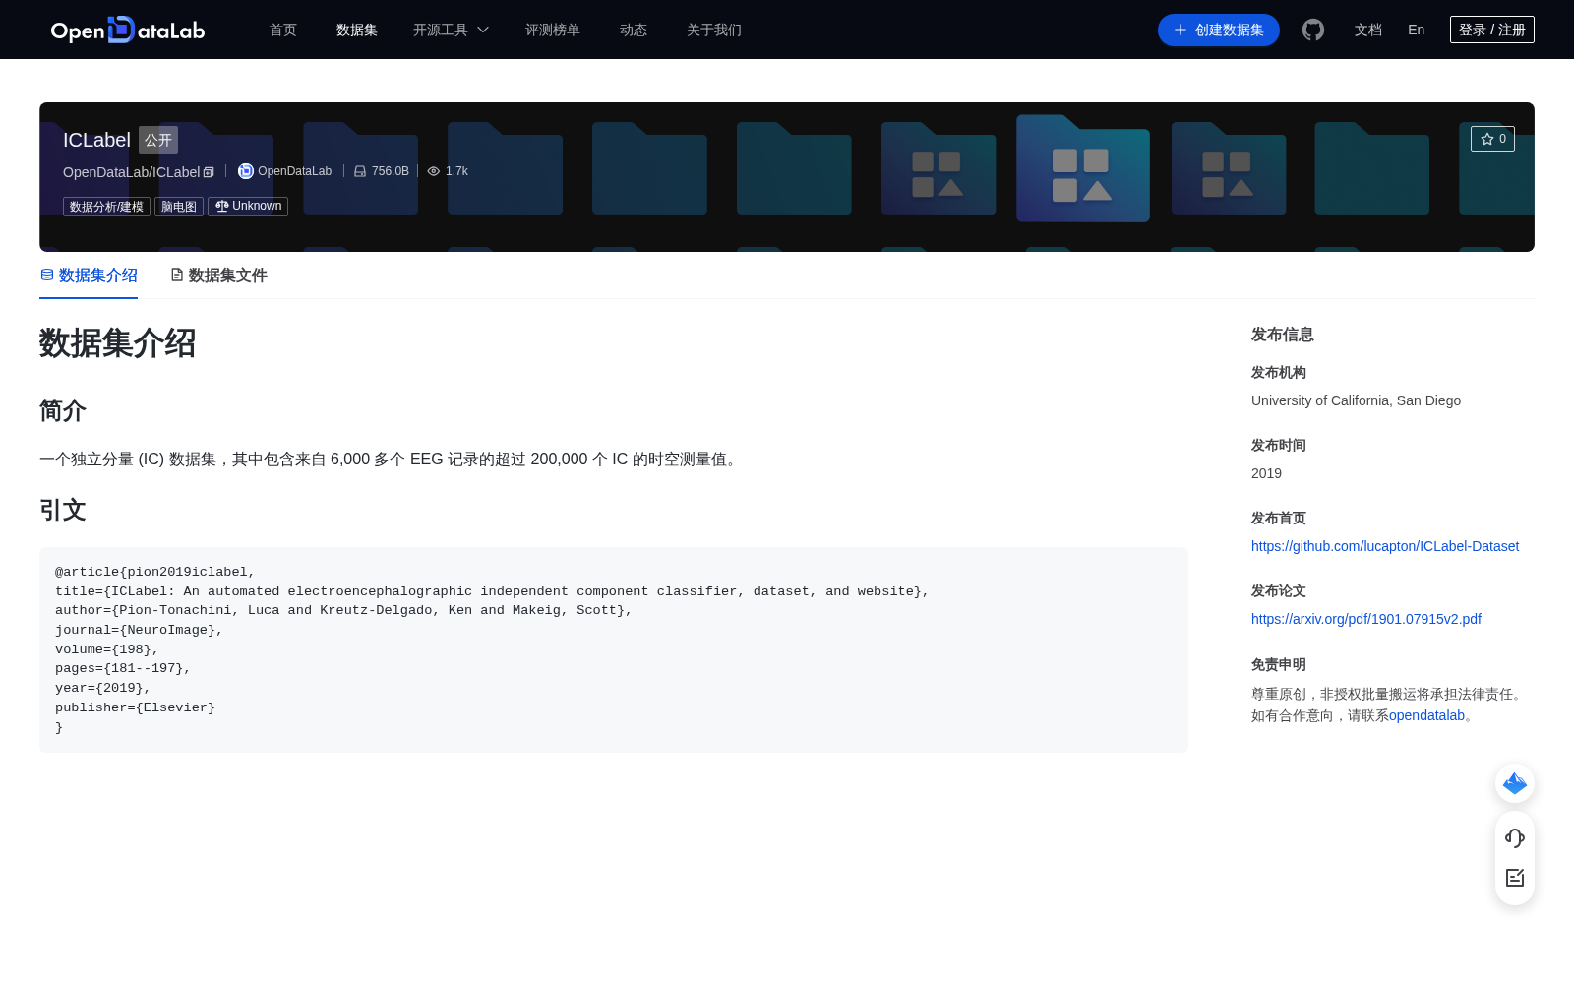
Task: Open 文档 link
Action: pos(1368,30)
